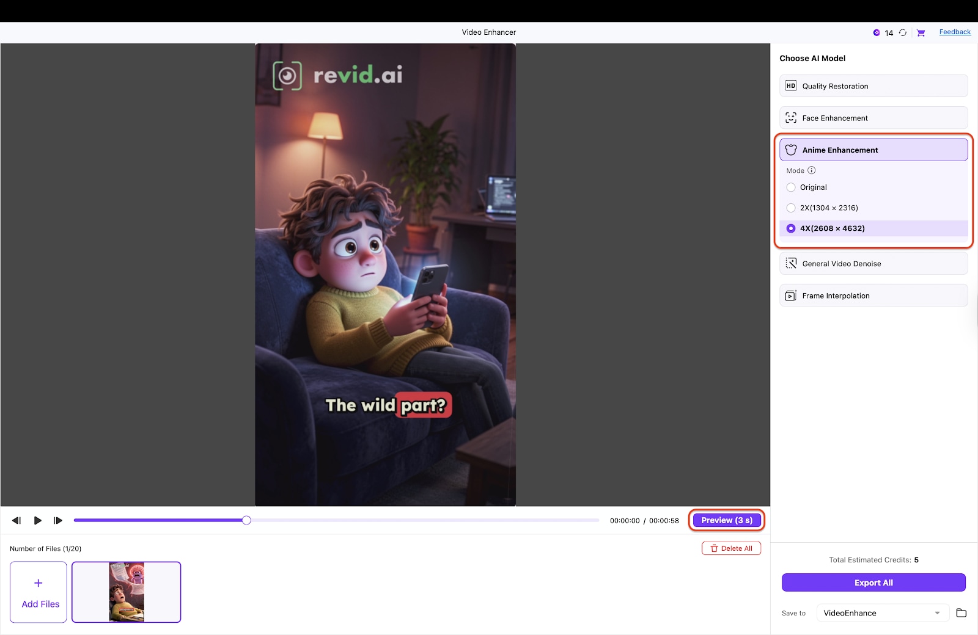Select the Quality Restoration model
Screen dimensions: 978x635
pos(873,86)
